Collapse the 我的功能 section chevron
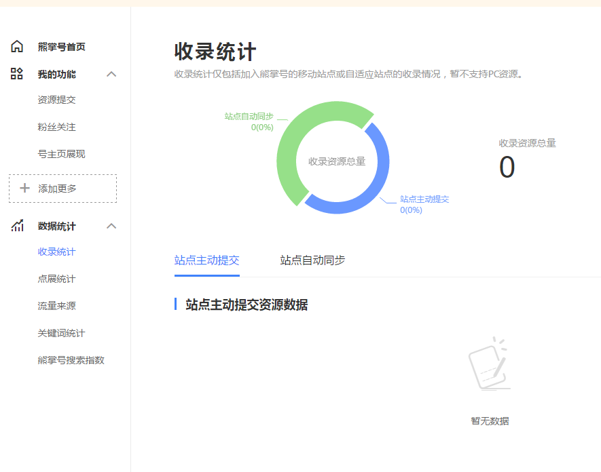The height and width of the screenshot is (472, 601). tap(112, 74)
